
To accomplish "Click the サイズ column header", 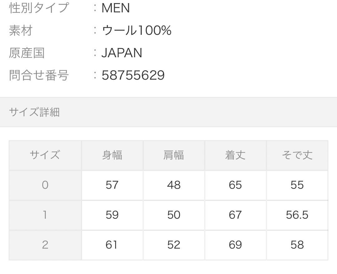I will click(45, 155).
